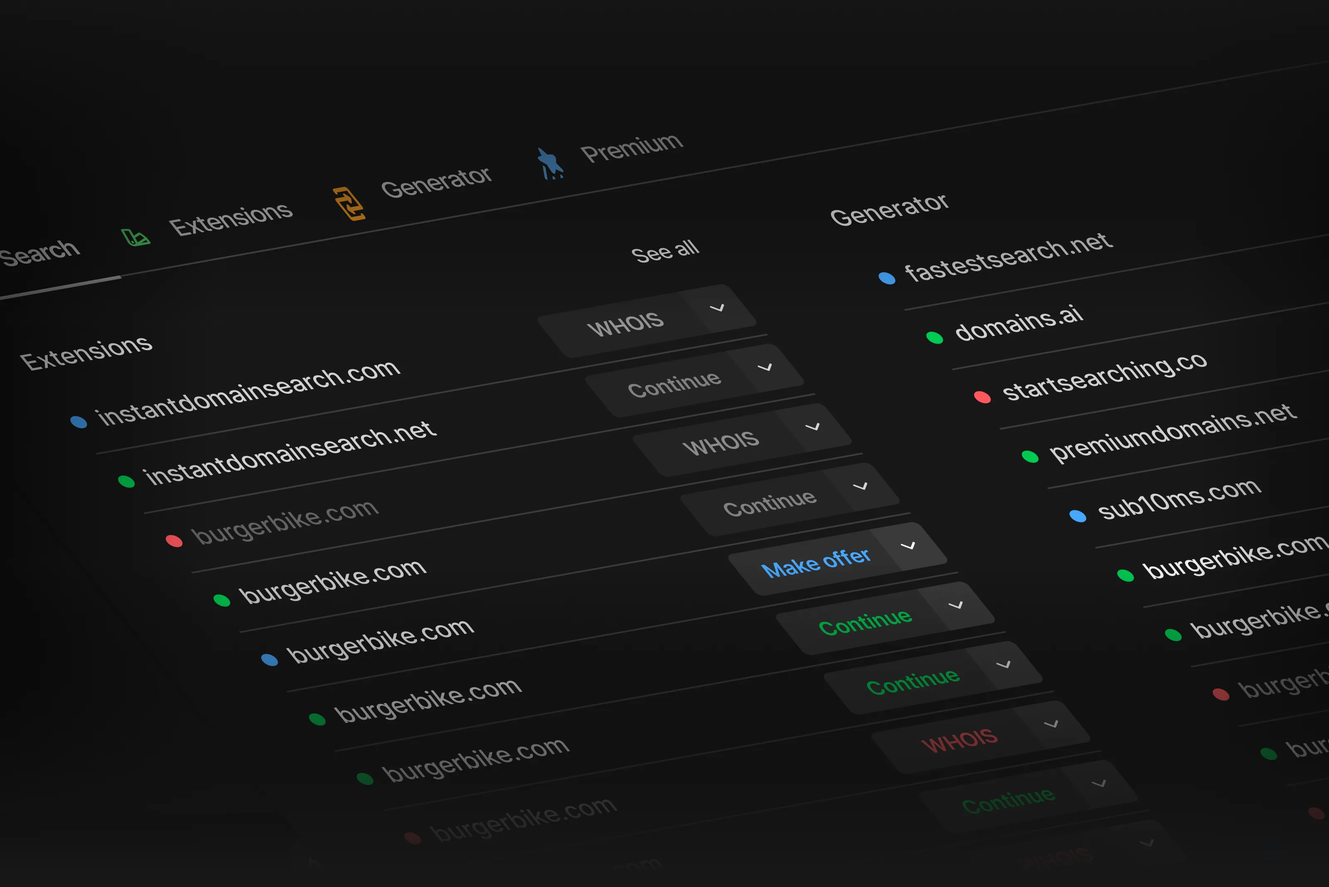Click the gray WHOIS button on the burgerbike.com row
This screenshot has height=887, width=1329.
tap(721, 443)
